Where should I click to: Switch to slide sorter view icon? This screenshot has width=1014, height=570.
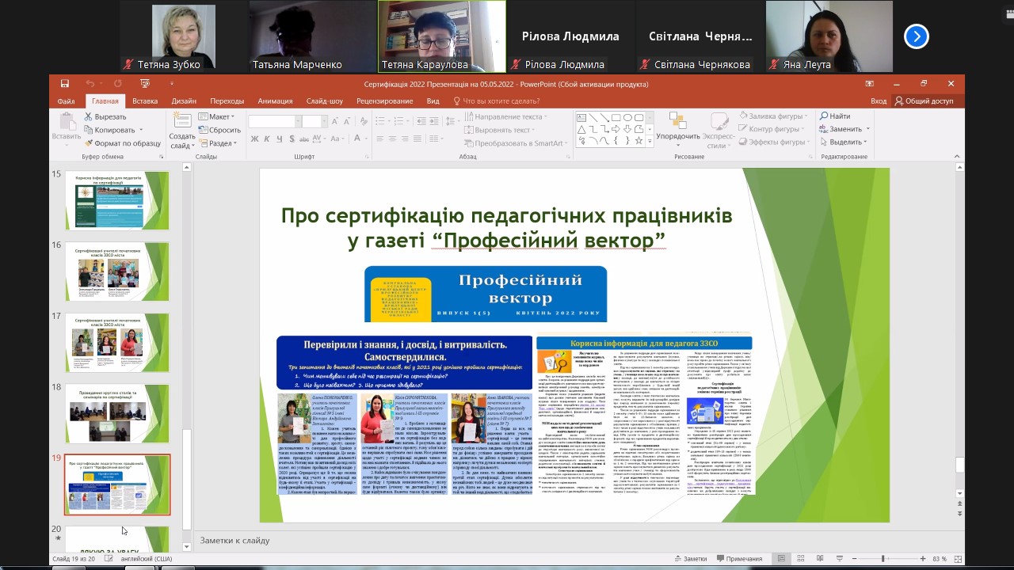(x=801, y=559)
